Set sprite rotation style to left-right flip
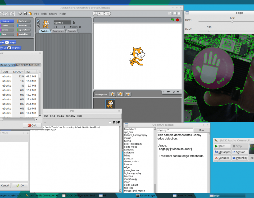The height and width of the screenshot is (198, 254). [x=38, y=24]
